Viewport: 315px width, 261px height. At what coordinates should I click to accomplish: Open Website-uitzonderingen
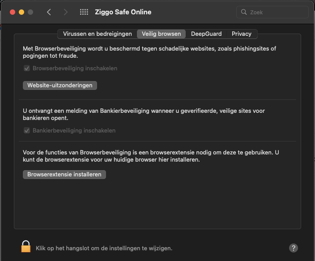tap(60, 86)
